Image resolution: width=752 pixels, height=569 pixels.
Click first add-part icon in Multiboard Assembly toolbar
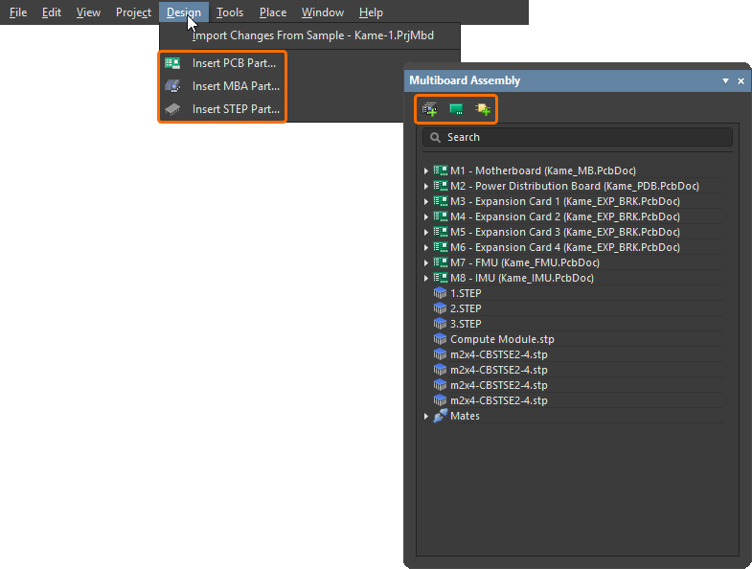(429, 109)
